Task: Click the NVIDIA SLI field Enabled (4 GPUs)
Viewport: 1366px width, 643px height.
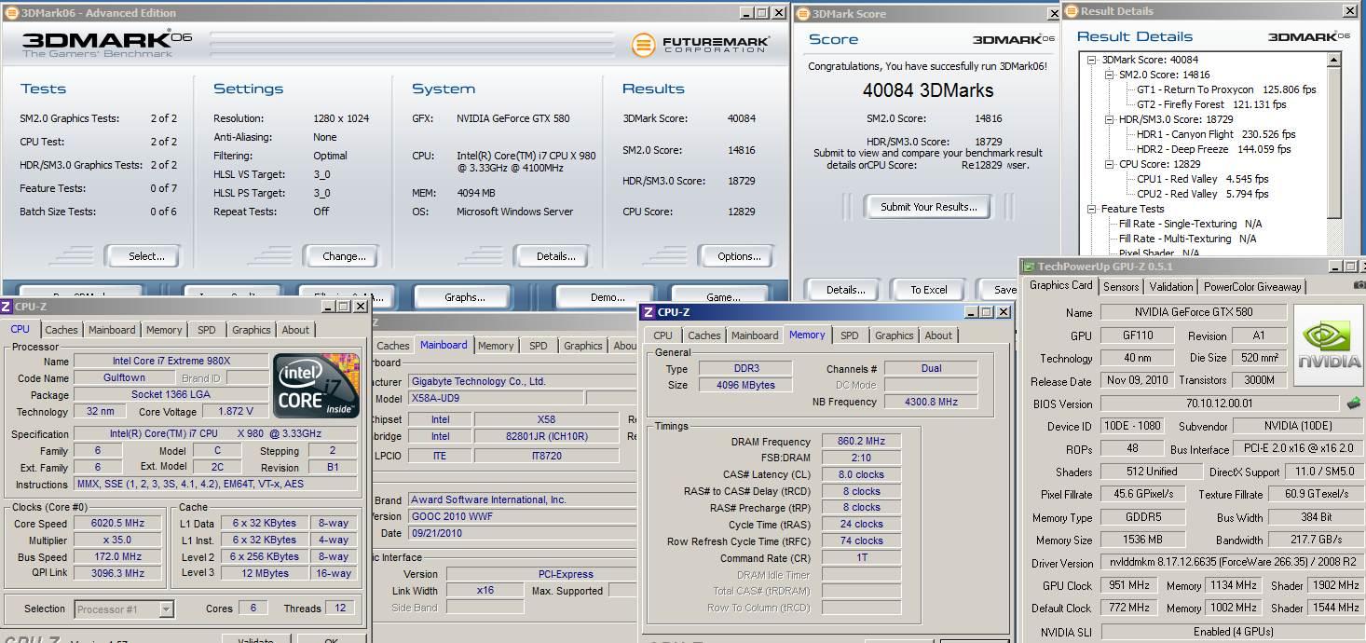Action: tap(1231, 632)
